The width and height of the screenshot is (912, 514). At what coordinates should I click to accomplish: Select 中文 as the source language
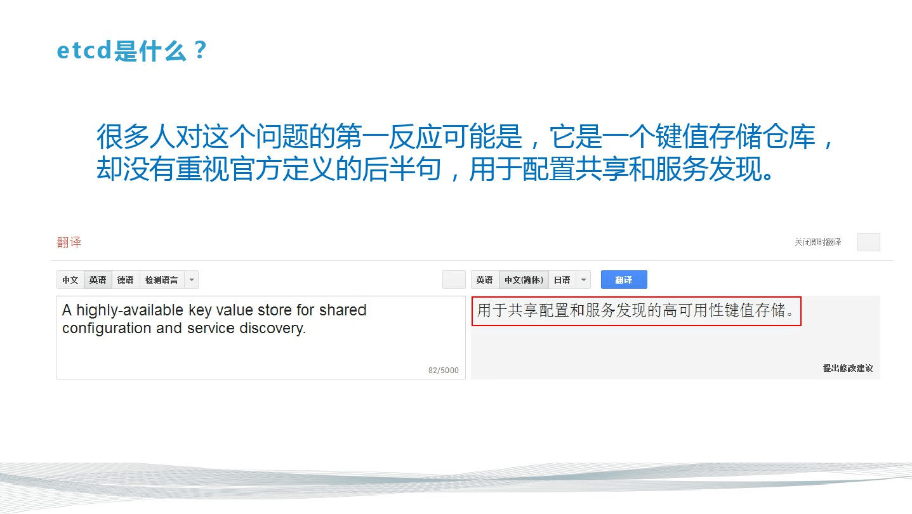click(70, 280)
